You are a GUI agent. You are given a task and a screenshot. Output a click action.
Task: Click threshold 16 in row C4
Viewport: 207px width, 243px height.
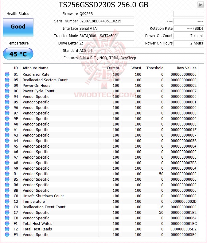[x=161, y=207]
